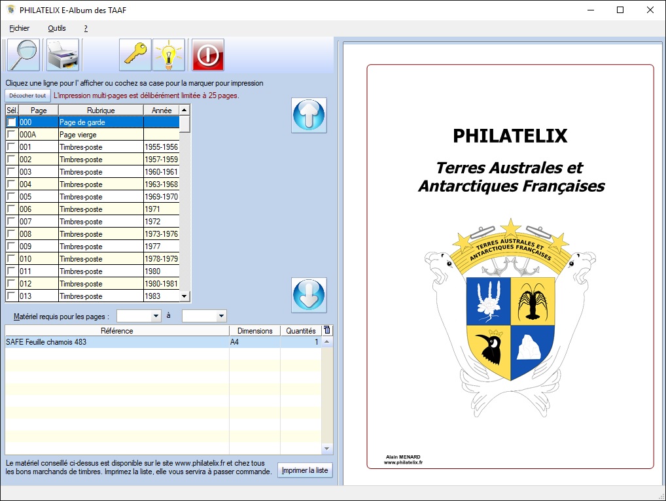
Task: Click the red power quit icon
Action: coord(208,55)
